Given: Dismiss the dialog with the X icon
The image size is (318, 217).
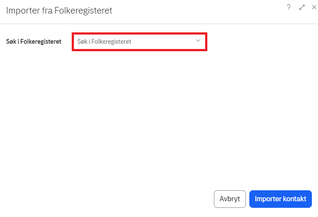Looking at the screenshot, I should click(x=314, y=7).
